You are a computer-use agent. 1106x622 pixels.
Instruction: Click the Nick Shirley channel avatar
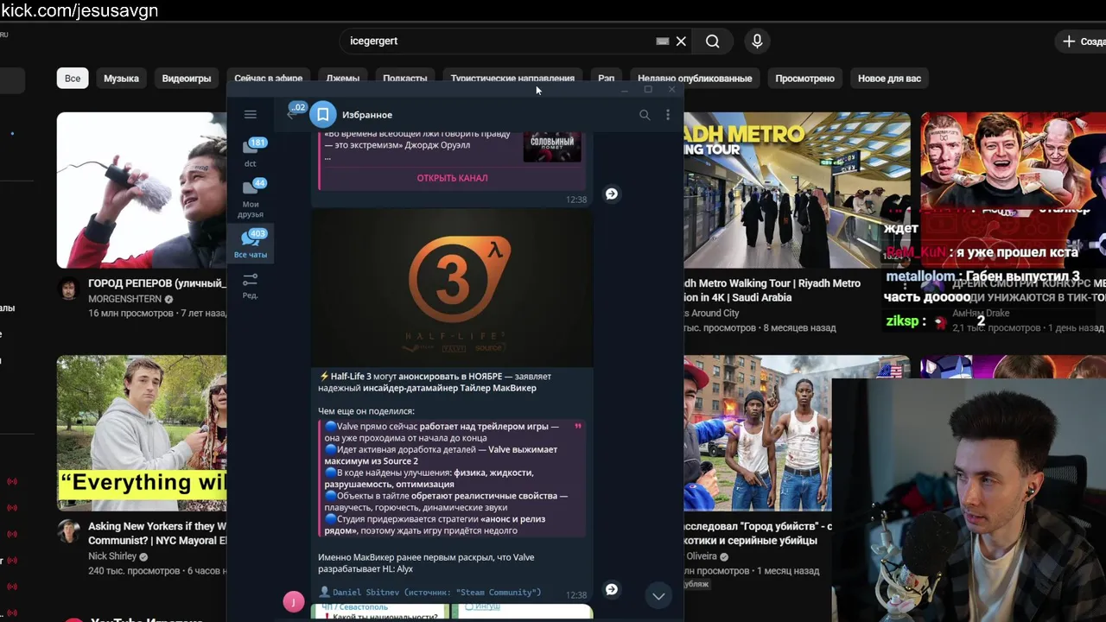pos(69,531)
